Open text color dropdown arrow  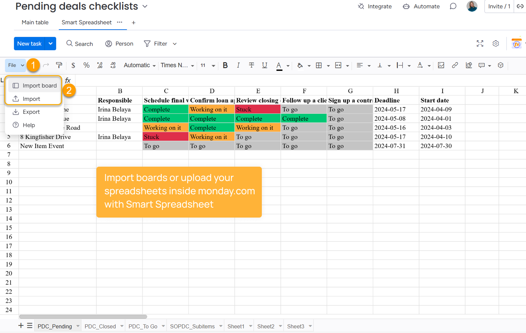(288, 66)
